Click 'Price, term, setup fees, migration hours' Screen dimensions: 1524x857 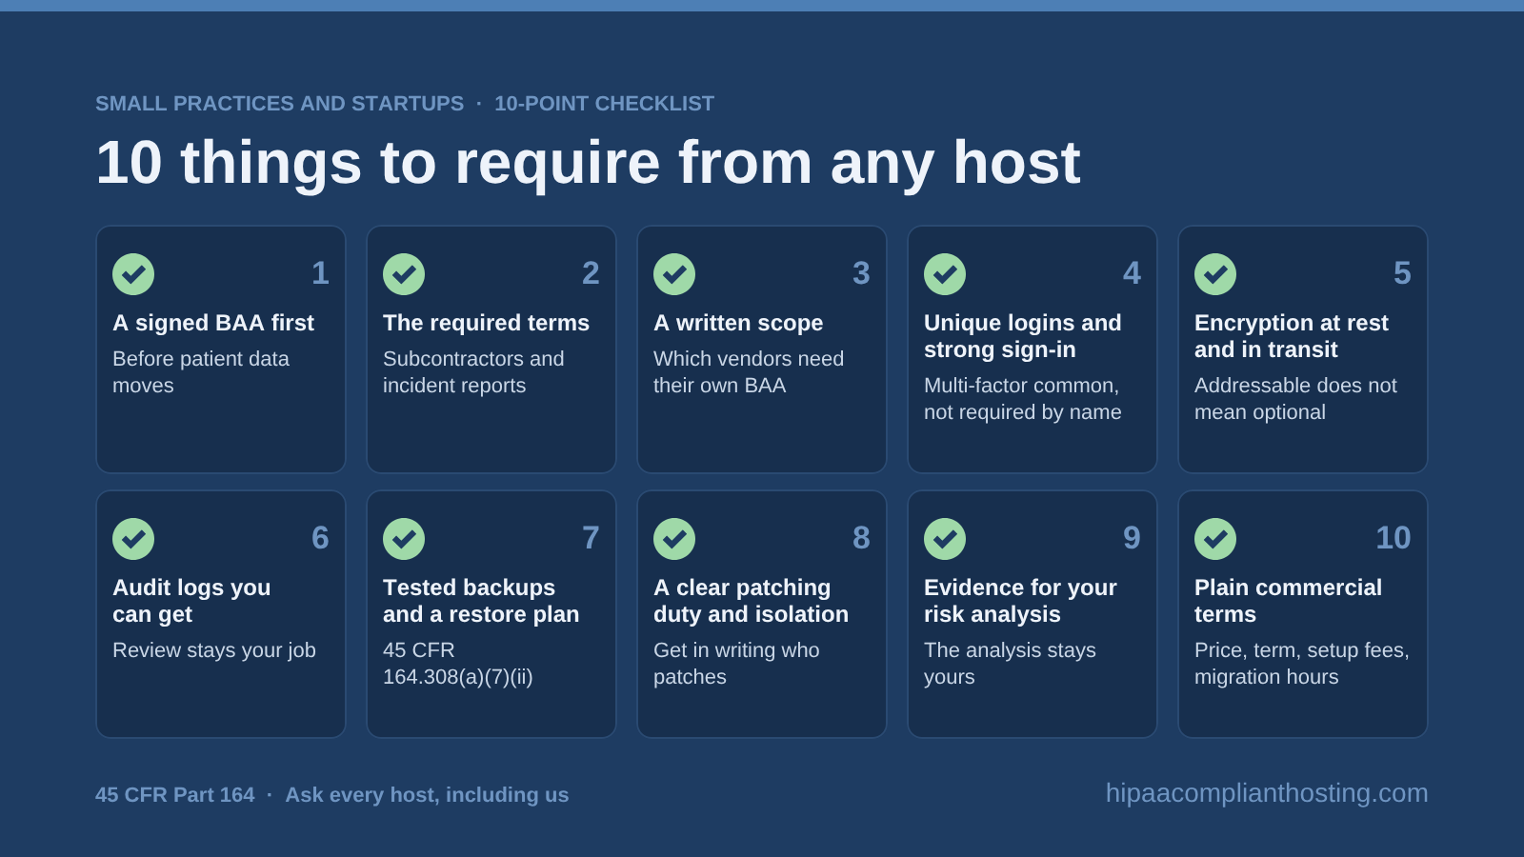tap(1302, 664)
